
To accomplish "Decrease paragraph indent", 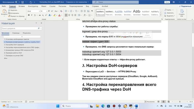I will [82, 11].
